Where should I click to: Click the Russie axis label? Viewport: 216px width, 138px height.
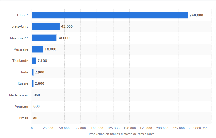pyautogui.click(x=23, y=83)
